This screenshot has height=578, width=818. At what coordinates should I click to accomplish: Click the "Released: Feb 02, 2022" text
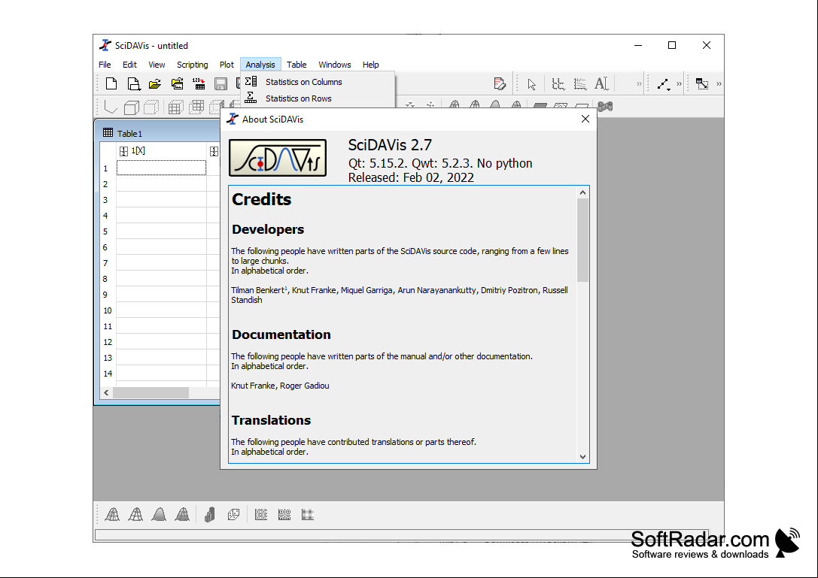coord(411,177)
